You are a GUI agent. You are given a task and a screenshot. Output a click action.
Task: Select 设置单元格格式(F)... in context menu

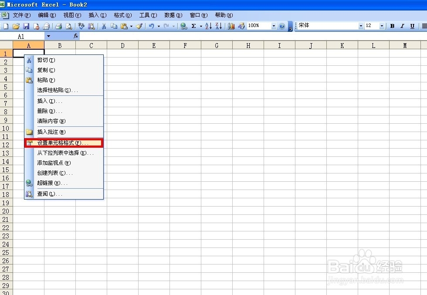click(x=64, y=143)
